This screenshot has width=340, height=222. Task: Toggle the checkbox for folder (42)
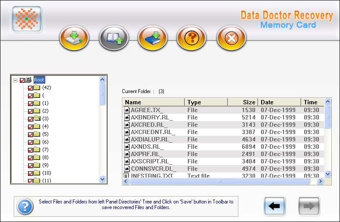[30, 88]
